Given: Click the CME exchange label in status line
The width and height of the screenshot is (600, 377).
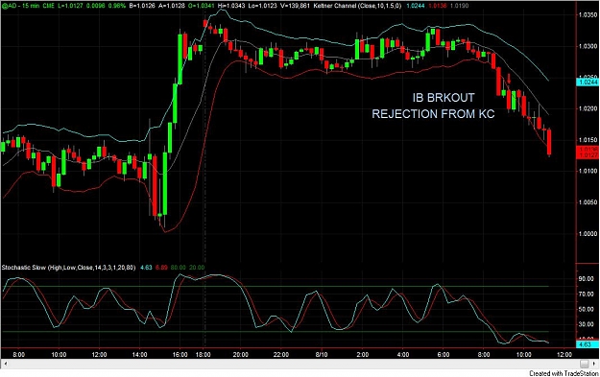Looking at the screenshot, I should tap(49, 6).
